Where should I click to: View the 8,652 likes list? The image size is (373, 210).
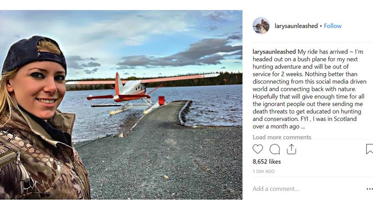tap(267, 161)
